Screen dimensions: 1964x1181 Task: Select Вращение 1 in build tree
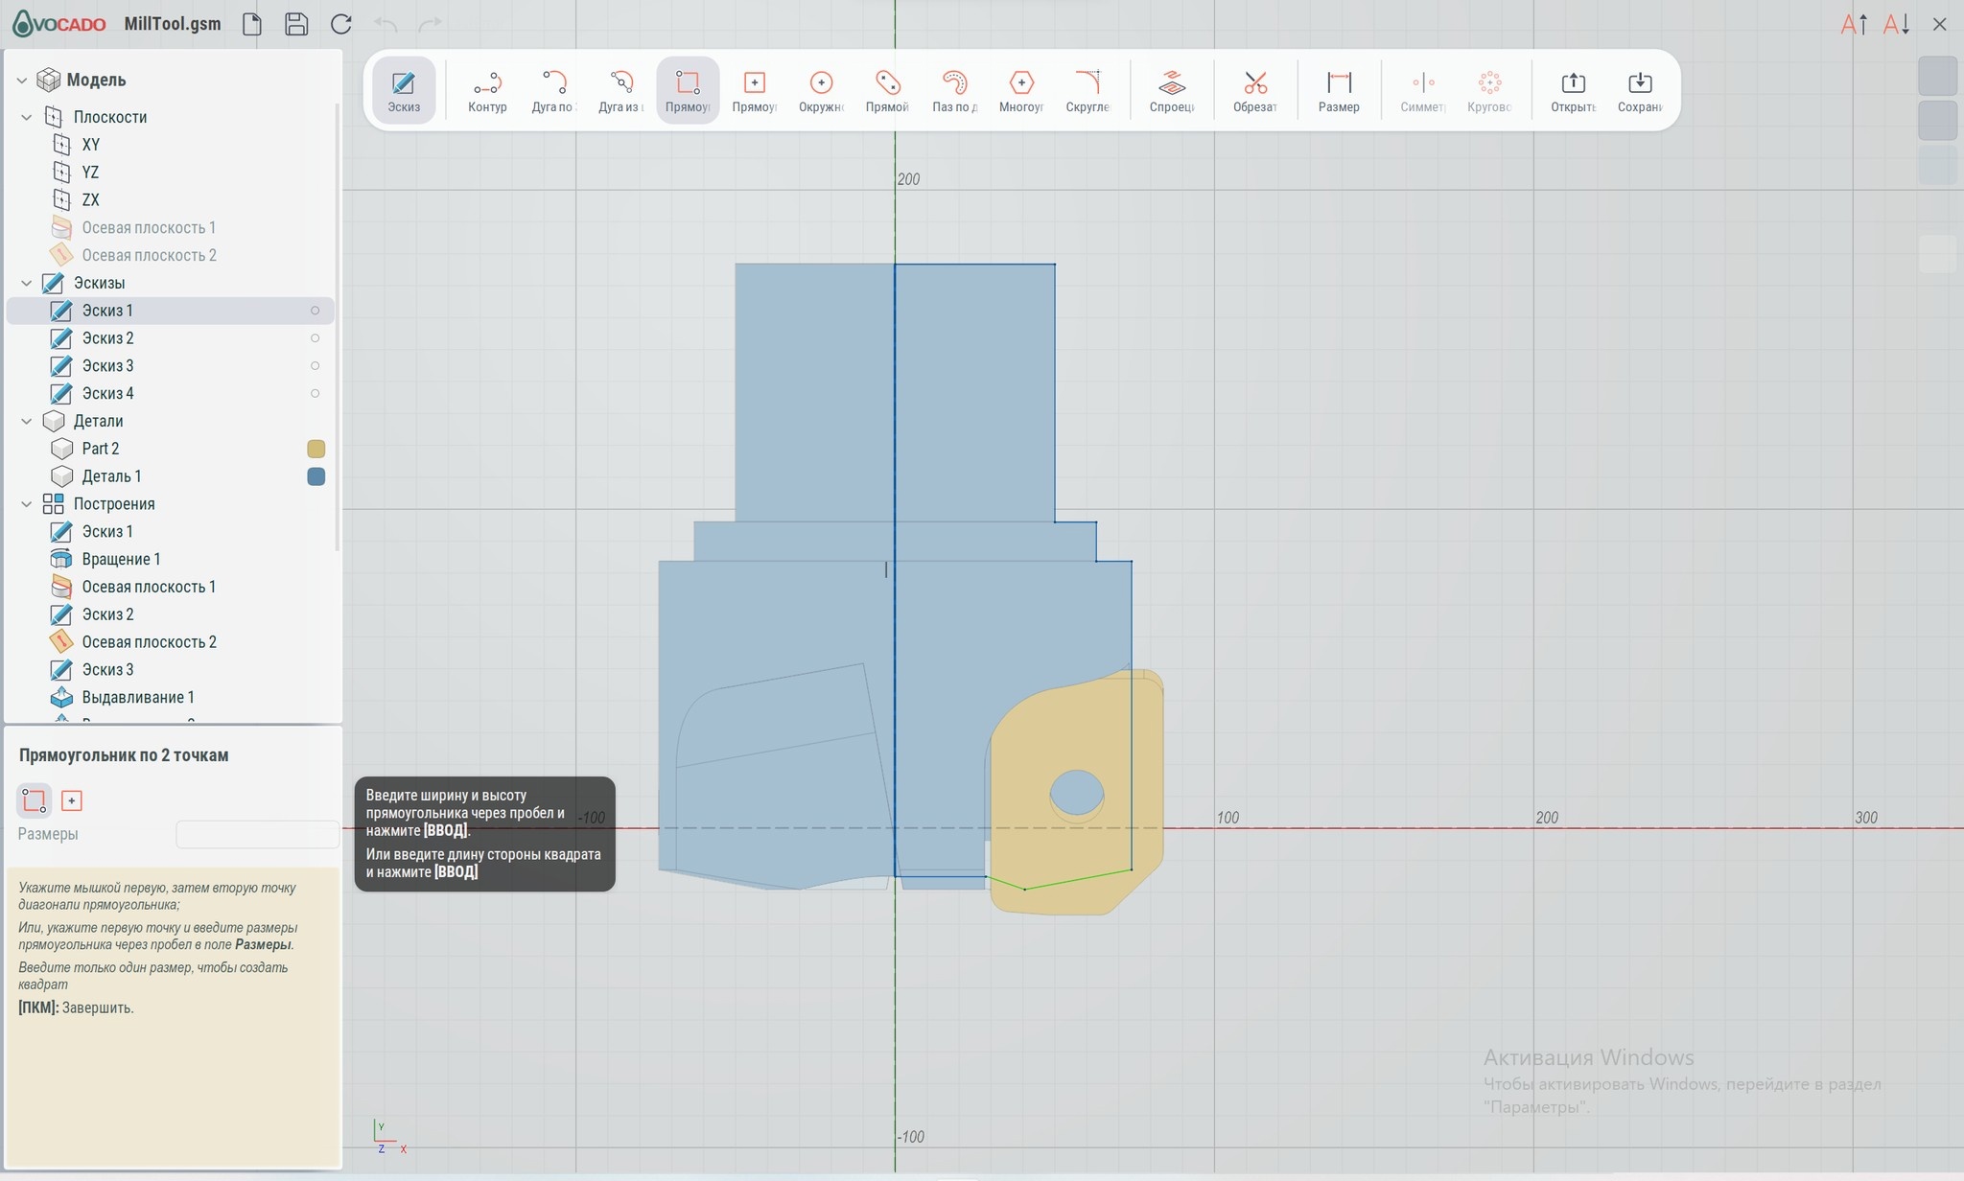[x=121, y=559]
